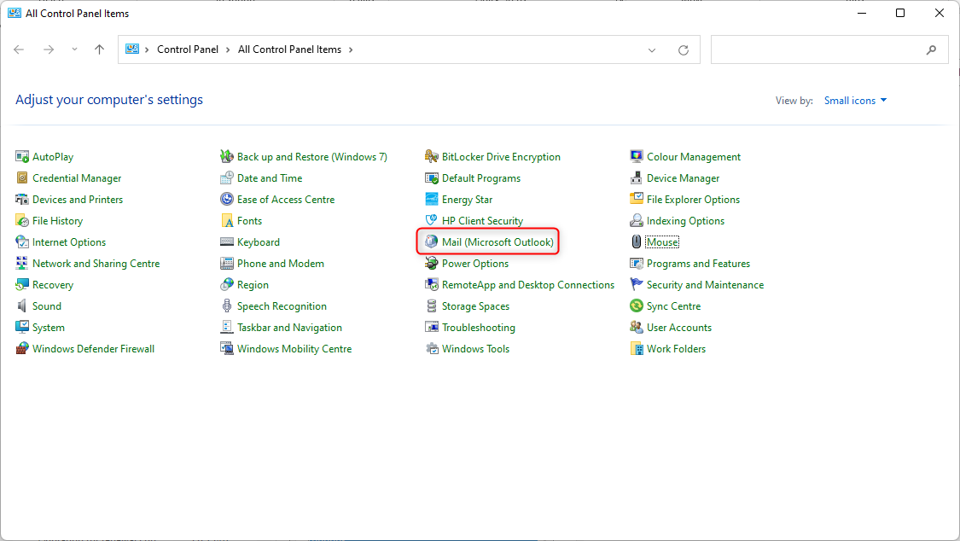This screenshot has width=960, height=541.
Task: Open Colour Management
Action: point(693,156)
